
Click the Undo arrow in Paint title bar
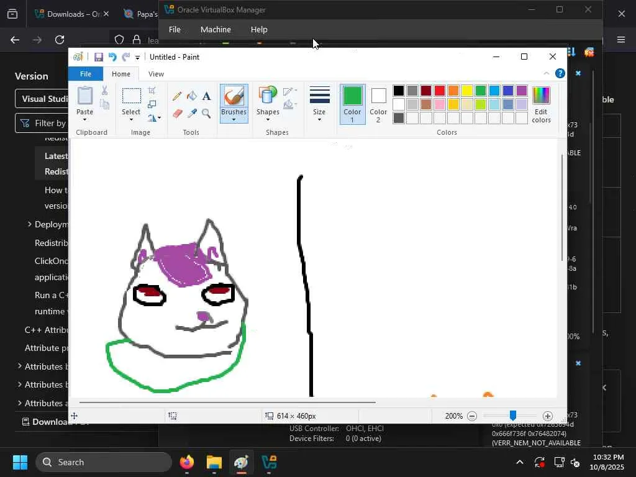click(x=112, y=57)
